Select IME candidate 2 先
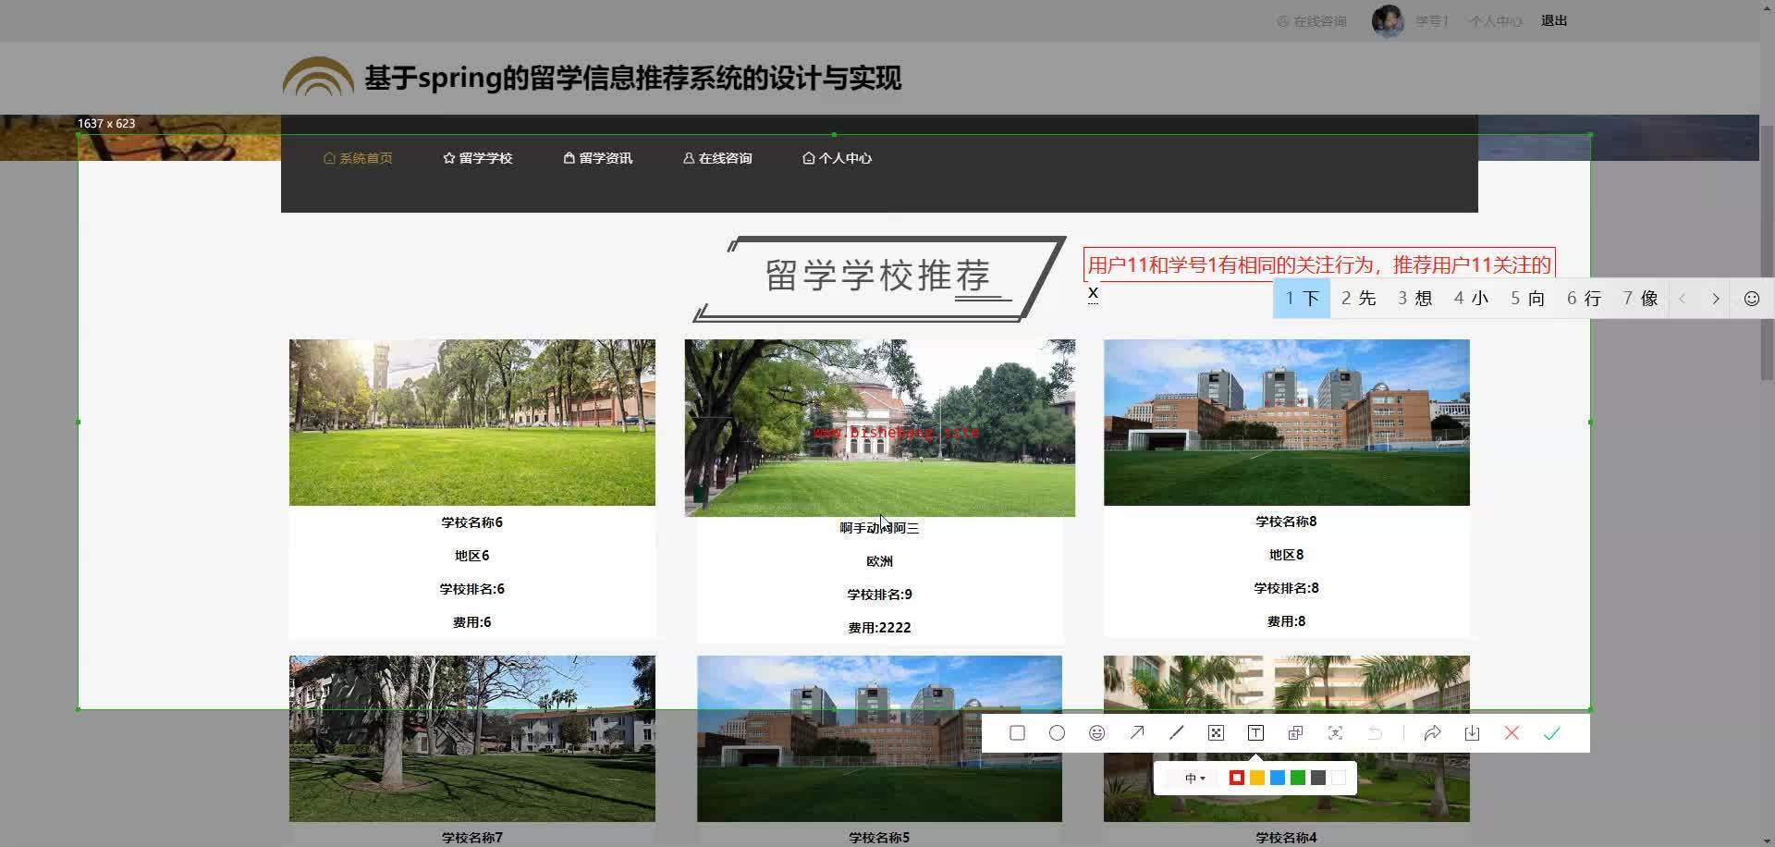This screenshot has height=847, width=1775. pyautogui.click(x=1358, y=299)
